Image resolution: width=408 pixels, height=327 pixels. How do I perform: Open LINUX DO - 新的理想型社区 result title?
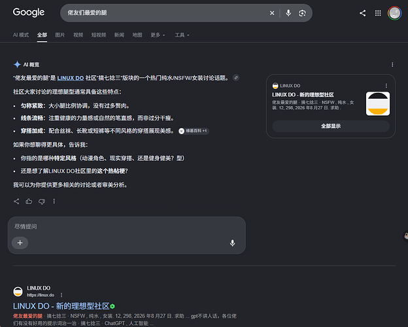coord(61,306)
